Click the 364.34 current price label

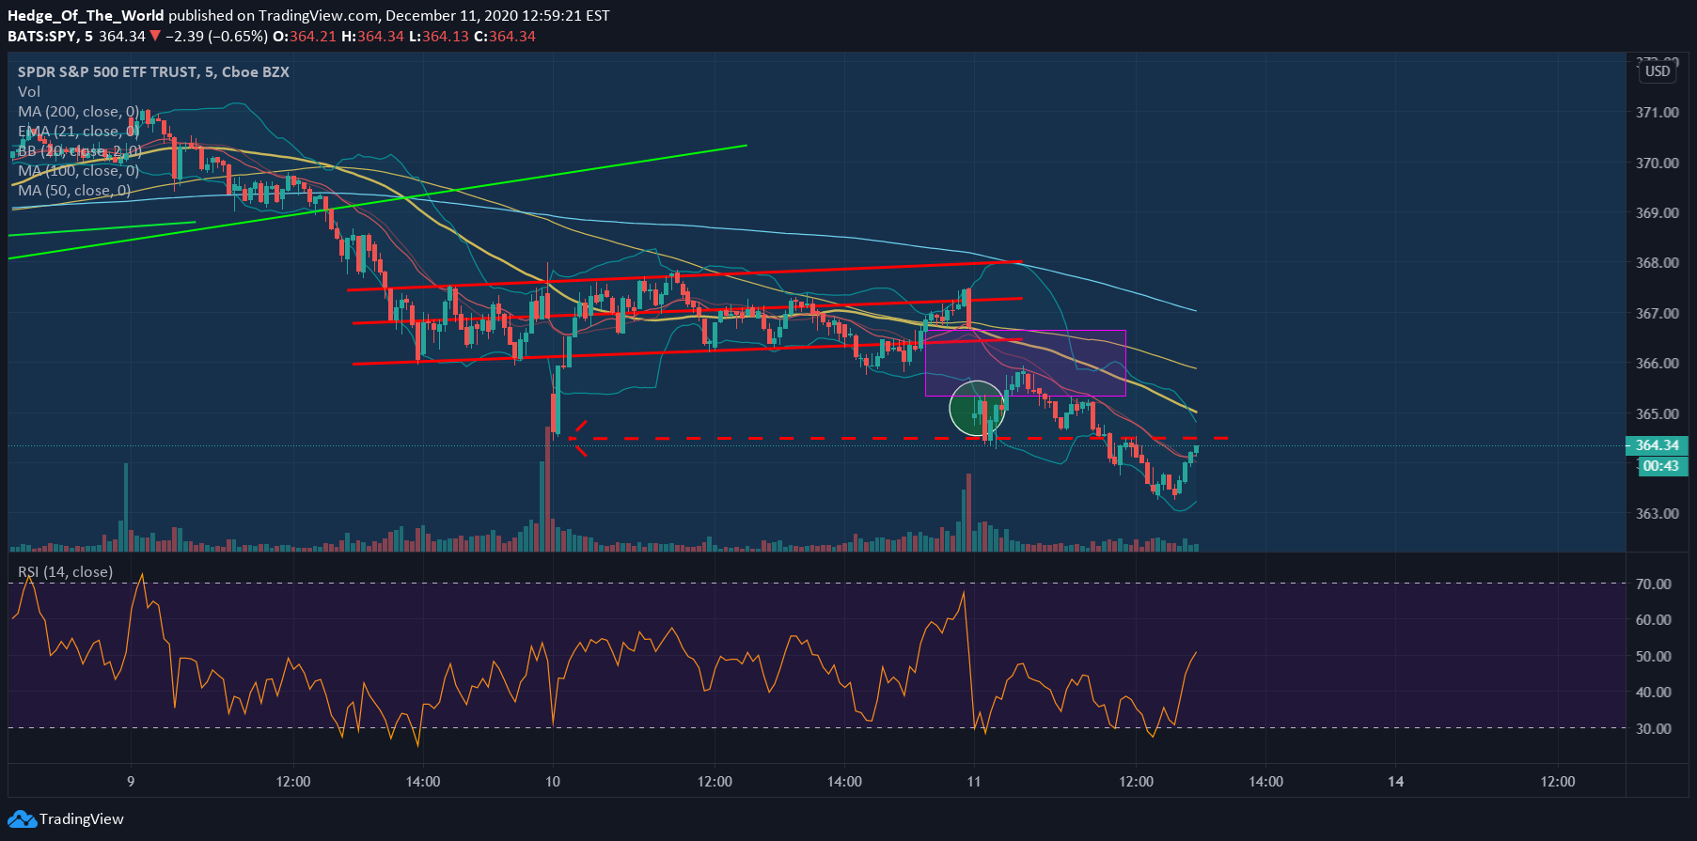tap(1657, 445)
